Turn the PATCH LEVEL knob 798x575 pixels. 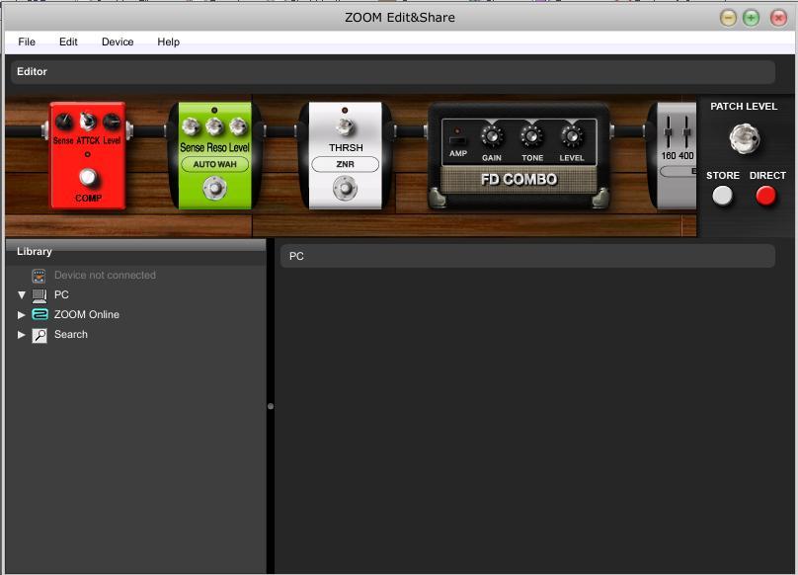click(x=744, y=138)
